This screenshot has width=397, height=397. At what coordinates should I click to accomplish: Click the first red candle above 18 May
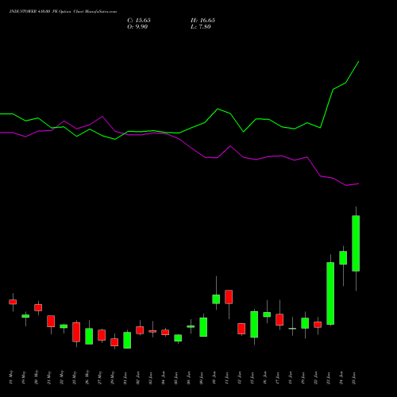pyautogui.click(x=13, y=302)
